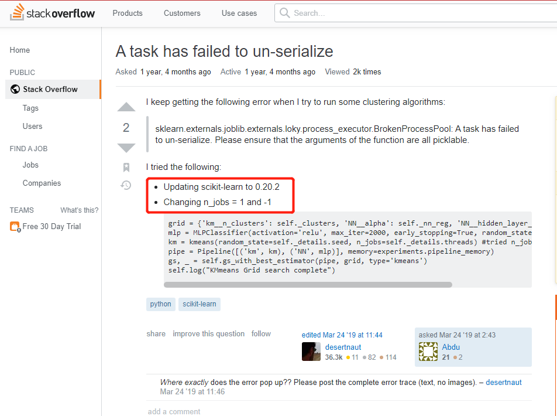Select the downvote arrow on the question
This screenshot has height=416, width=557.
click(x=126, y=147)
